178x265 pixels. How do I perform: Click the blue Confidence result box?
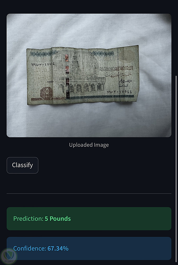coord(89,248)
